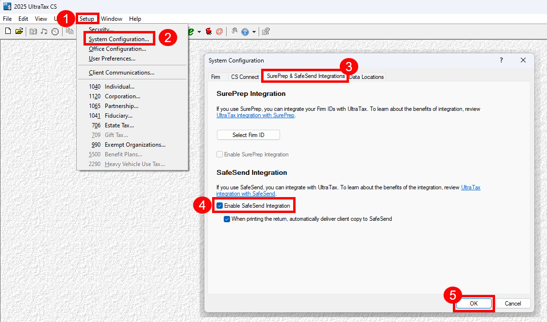Open the UltraTax integration with SurePrep link
This screenshot has height=322, width=547.
coord(255,116)
